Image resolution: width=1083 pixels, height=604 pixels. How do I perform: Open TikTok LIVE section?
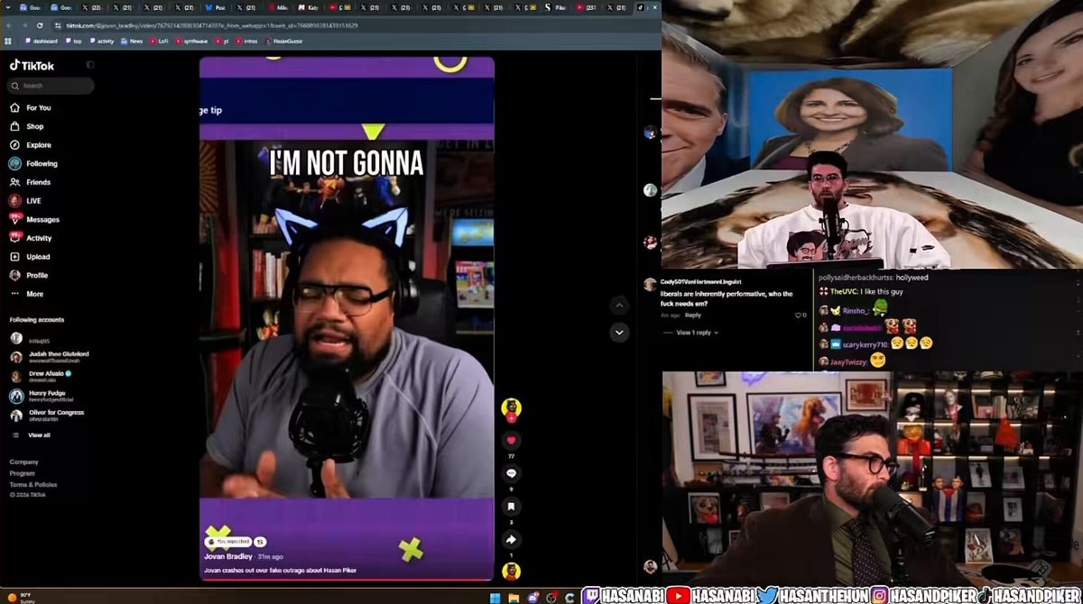click(x=25, y=201)
